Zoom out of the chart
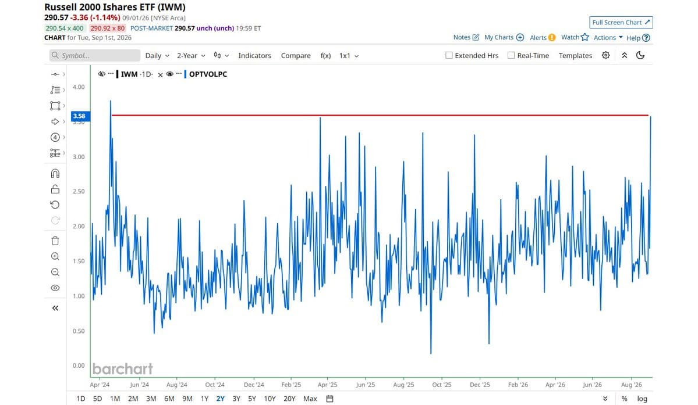698x405 pixels. 55,272
